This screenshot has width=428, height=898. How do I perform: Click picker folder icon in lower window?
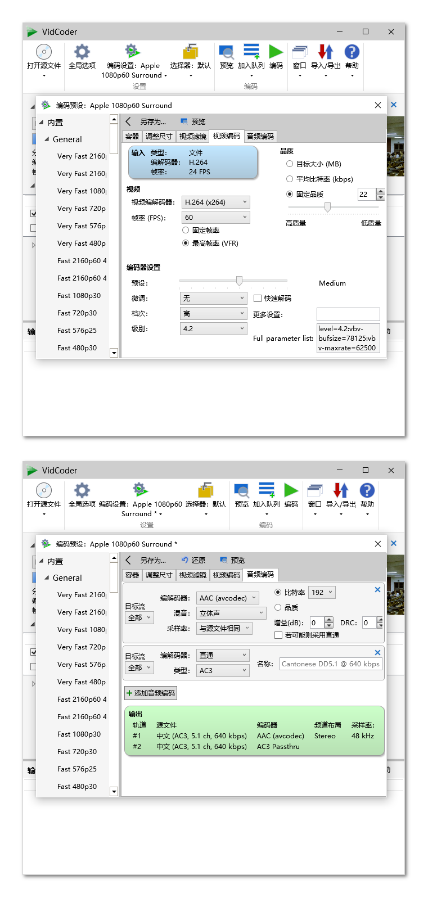206,490
